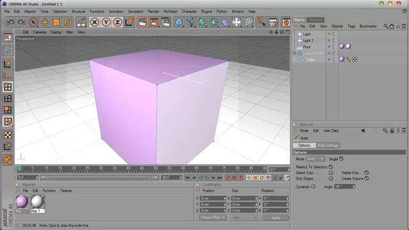Click the timeline playhead at frame 0
Image resolution: width=409 pixels, height=230 pixels.
(20, 169)
